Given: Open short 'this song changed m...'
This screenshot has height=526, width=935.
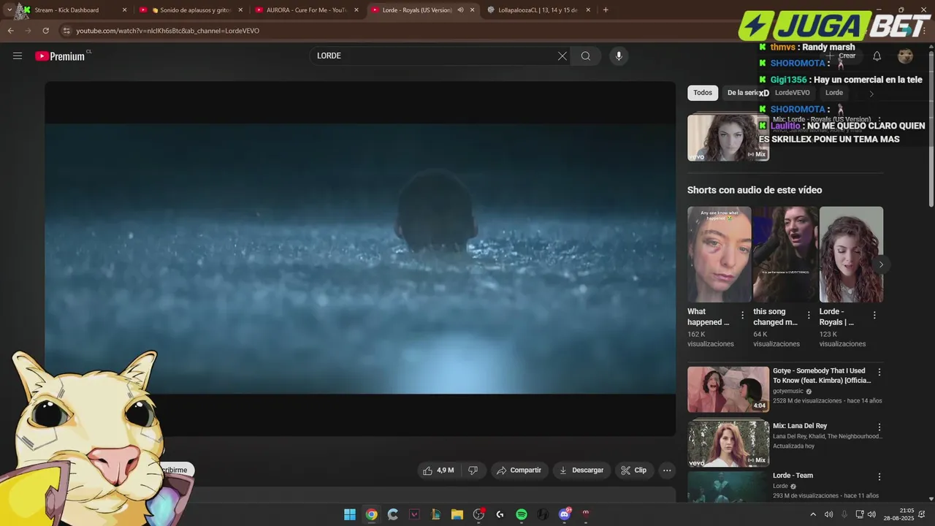Looking at the screenshot, I should (x=785, y=254).
